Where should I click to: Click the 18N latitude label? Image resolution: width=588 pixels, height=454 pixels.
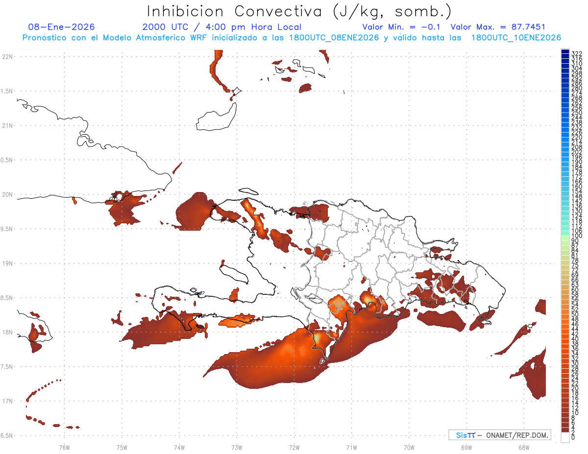pyautogui.click(x=7, y=333)
